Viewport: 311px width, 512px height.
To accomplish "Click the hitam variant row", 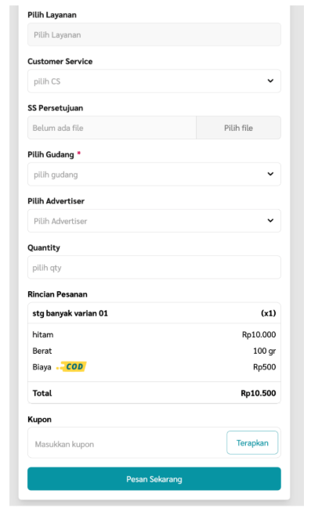I will pyautogui.click(x=154, y=334).
